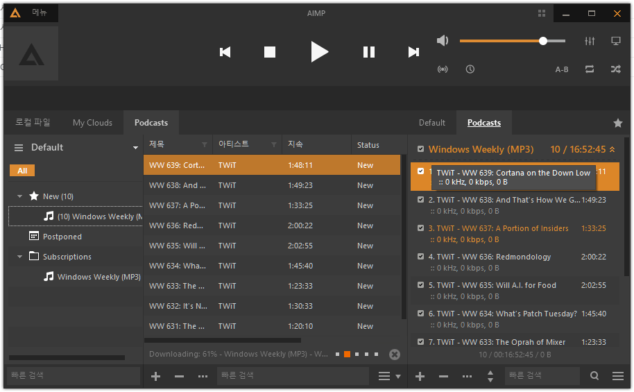The height and width of the screenshot is (392, 634).
Task: Remove item with library minus icon
Action: pos(179,376)
